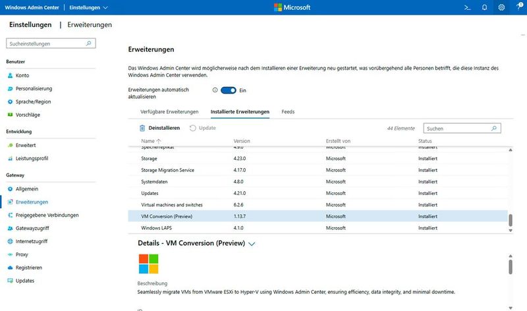The width and height of the screenshot is (527, 311).
Task: Select the Storage Migration Service row
Action: pos(318,170)
